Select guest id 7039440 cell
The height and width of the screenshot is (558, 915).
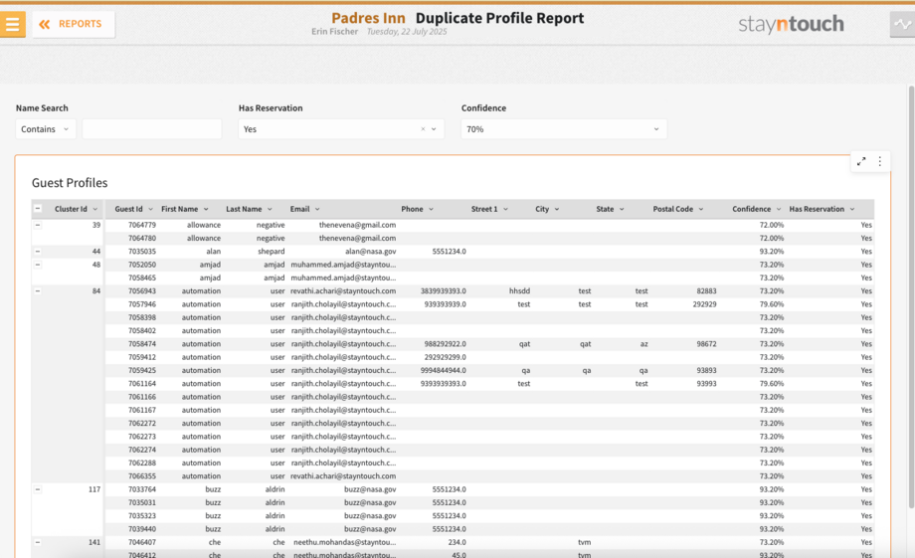click(142, 529)
